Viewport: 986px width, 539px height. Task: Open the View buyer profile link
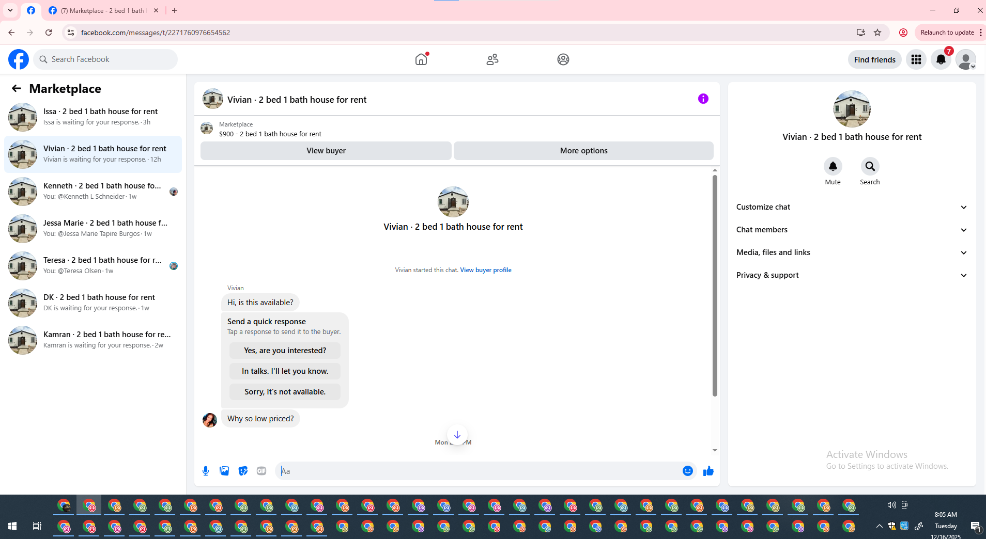click(486, 270)
